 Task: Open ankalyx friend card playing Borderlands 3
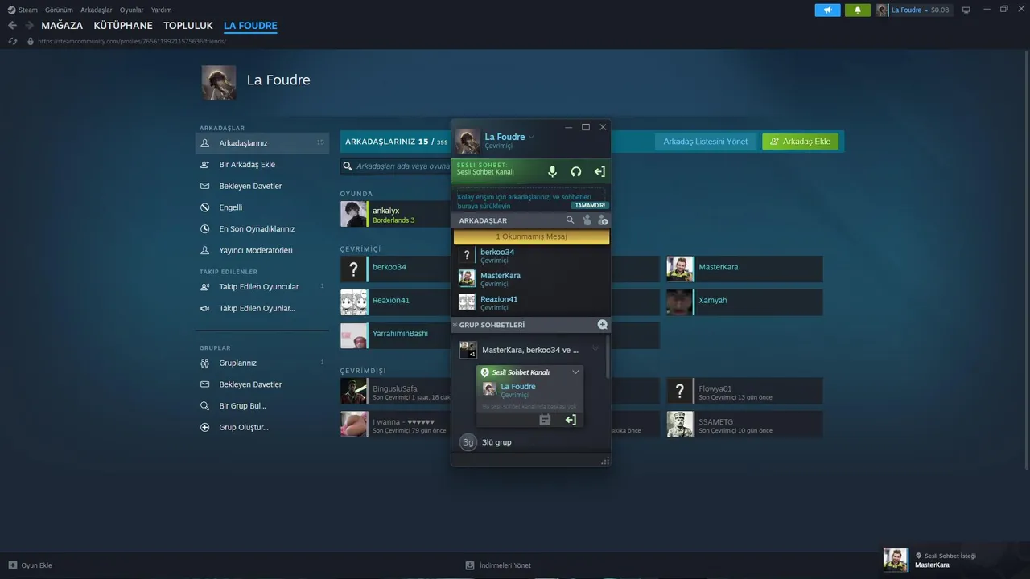(x=395, y=214)
